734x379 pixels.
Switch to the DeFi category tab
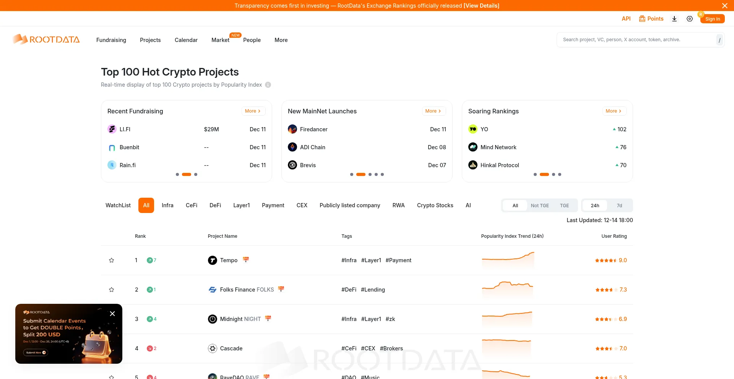tap(215, 205)
